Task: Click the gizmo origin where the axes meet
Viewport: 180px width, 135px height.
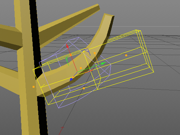Action: coord(77,72)
